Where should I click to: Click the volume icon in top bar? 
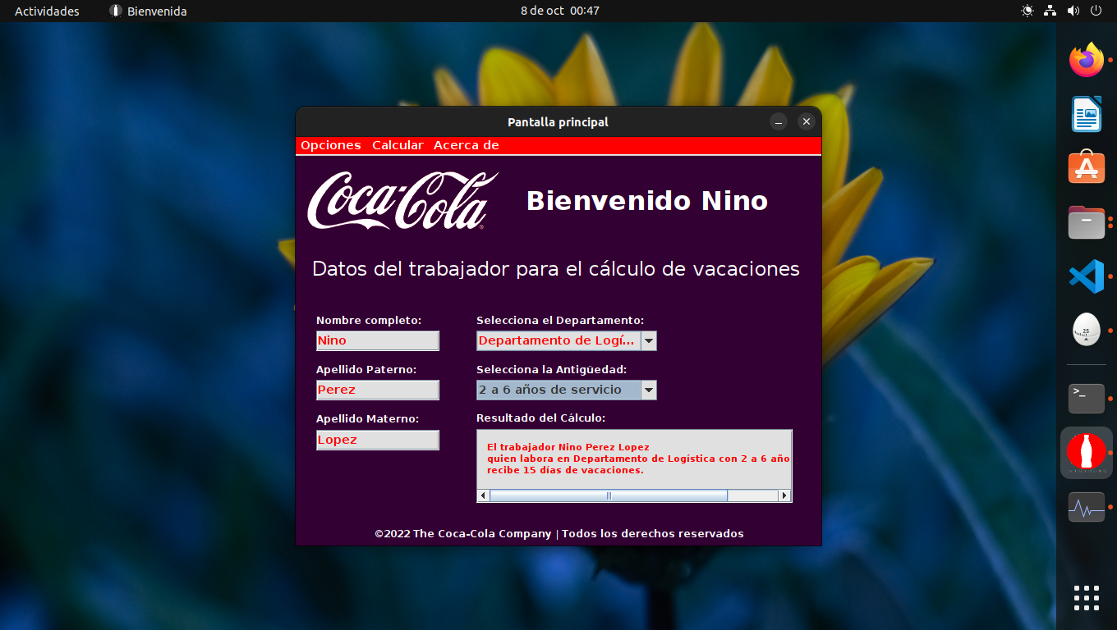click(x=1073, y=11)
